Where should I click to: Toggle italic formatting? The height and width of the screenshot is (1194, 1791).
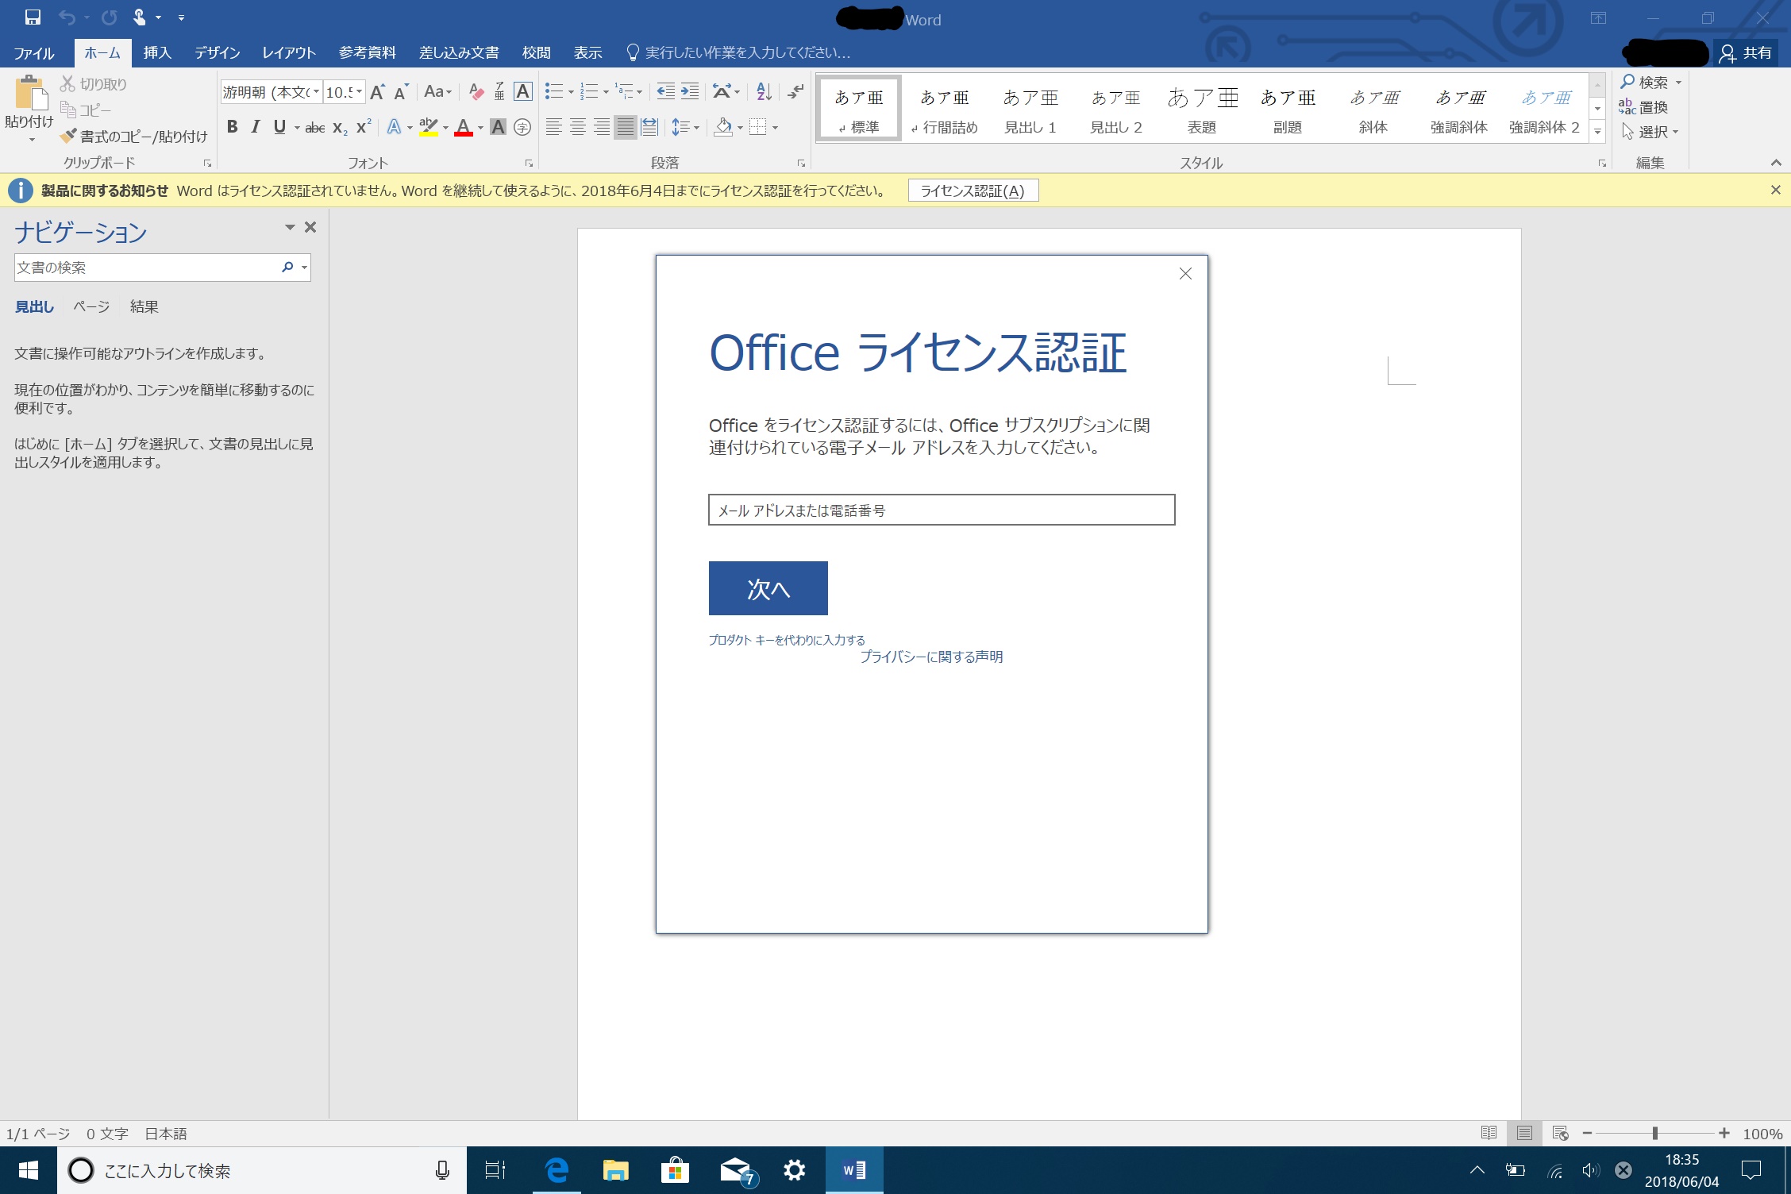255,125
